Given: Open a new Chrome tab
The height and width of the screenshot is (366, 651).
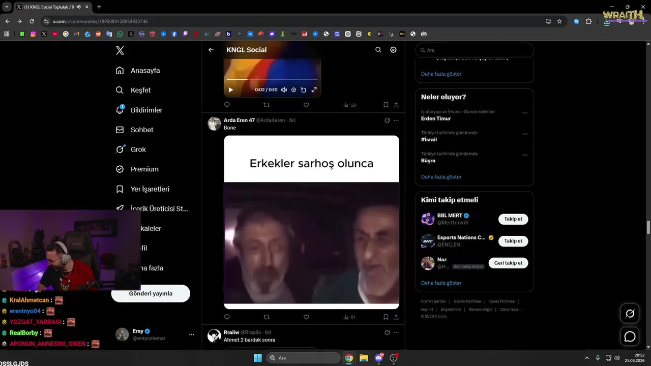Looking at the screenshot, I should [99, 7].
